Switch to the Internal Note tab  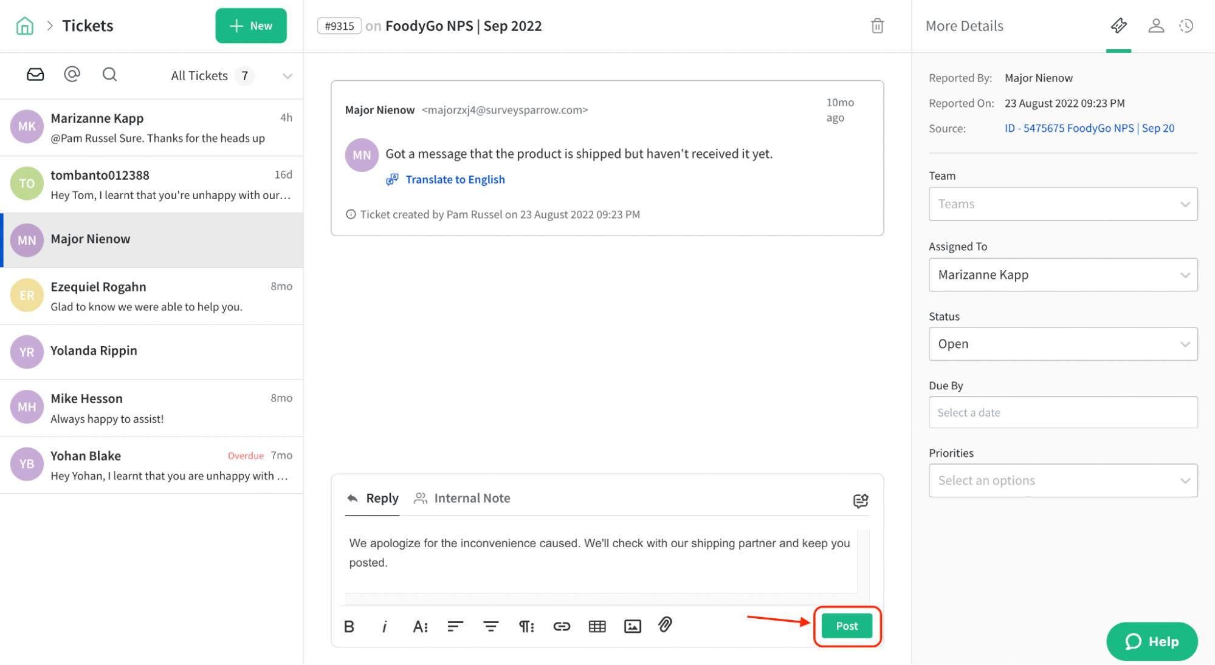click(x=462, y=499)
